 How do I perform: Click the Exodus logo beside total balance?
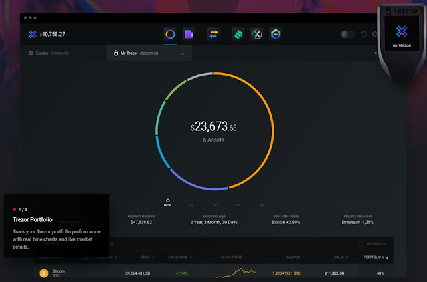pos(33,34)
